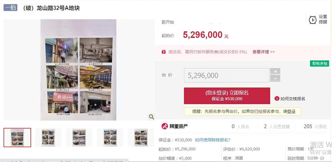Click the 如何交钱报名 text link

tap(293, 99)
